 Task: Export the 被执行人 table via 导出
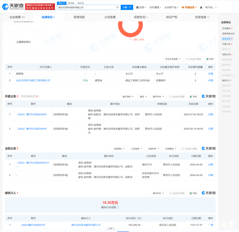coord(193,193)
